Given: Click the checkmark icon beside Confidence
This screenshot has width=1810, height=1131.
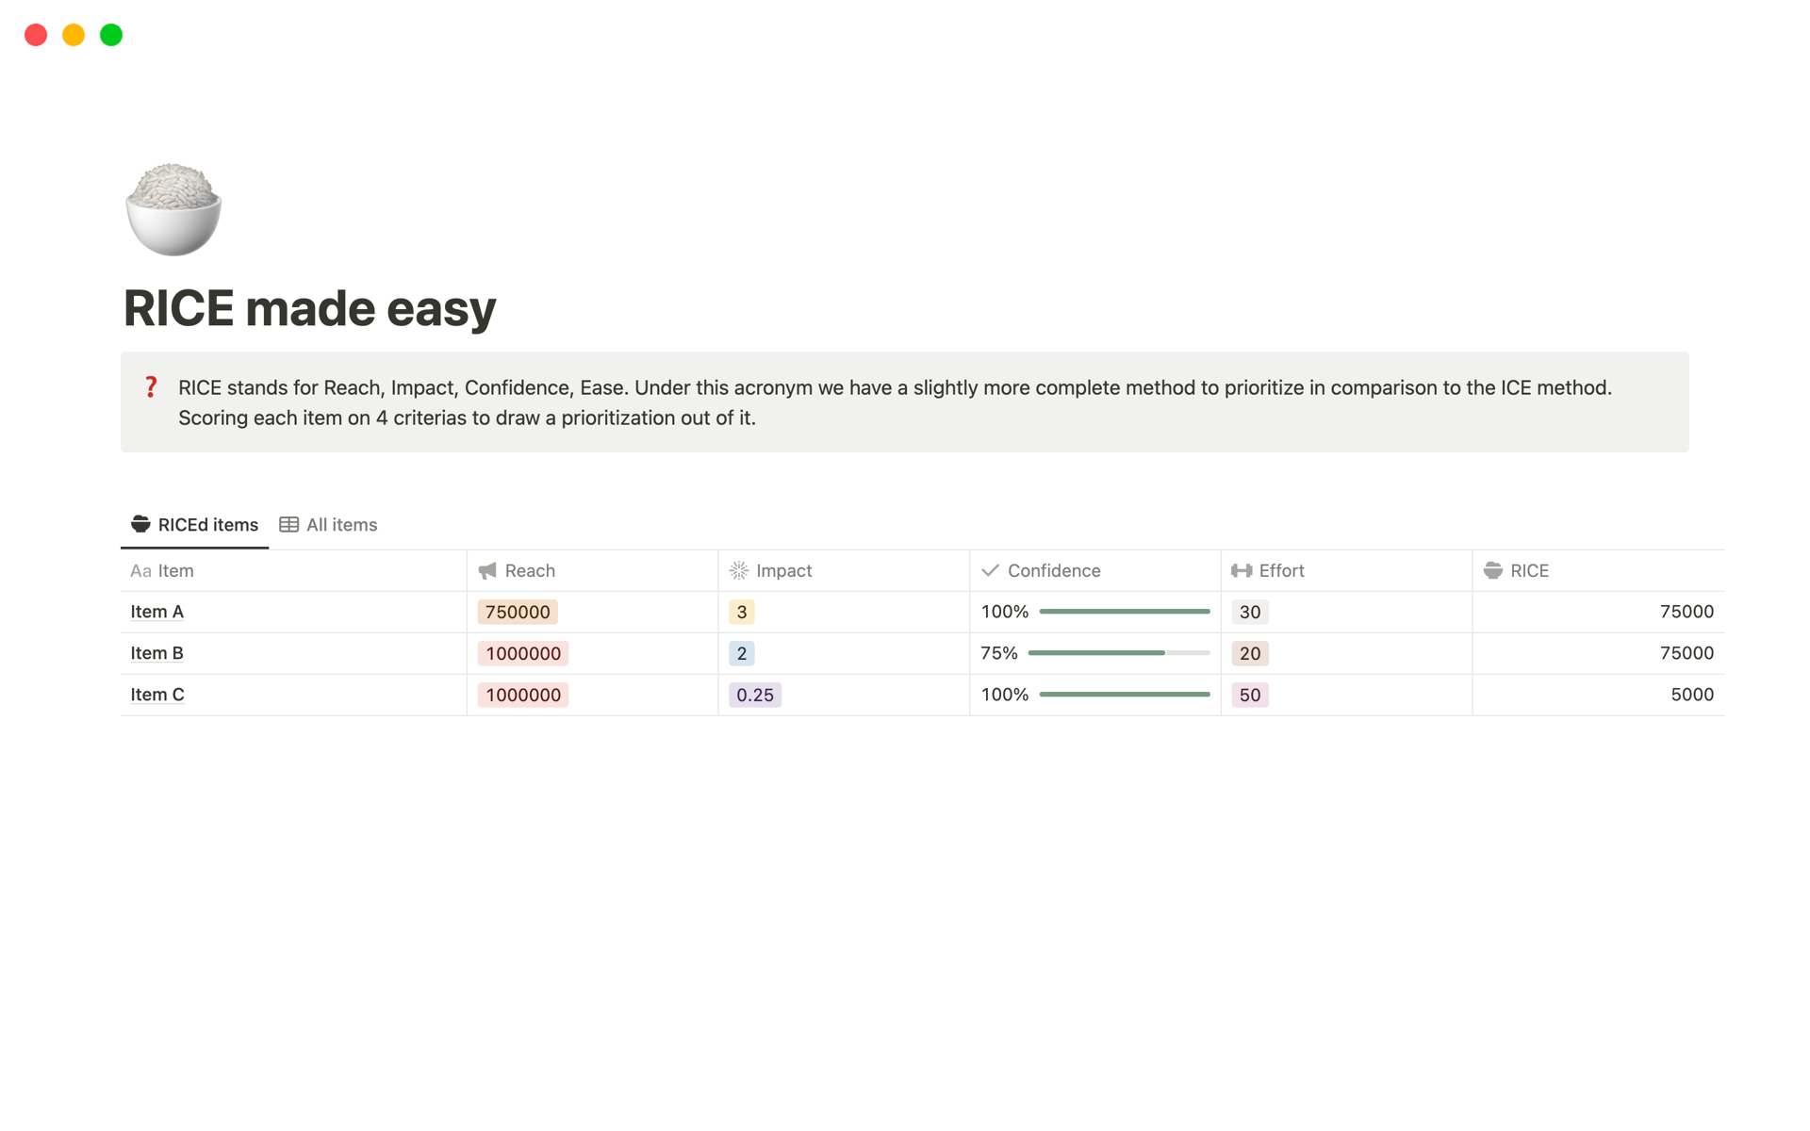Looking at the screenshot, I should (990, 571).
